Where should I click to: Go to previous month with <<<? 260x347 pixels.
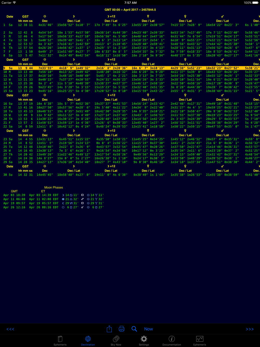10,329
